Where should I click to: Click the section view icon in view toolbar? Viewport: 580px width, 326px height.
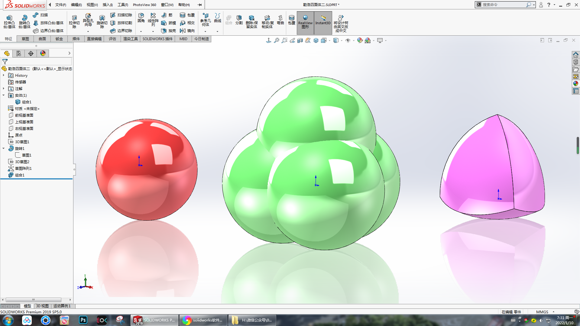pos(300,40)
